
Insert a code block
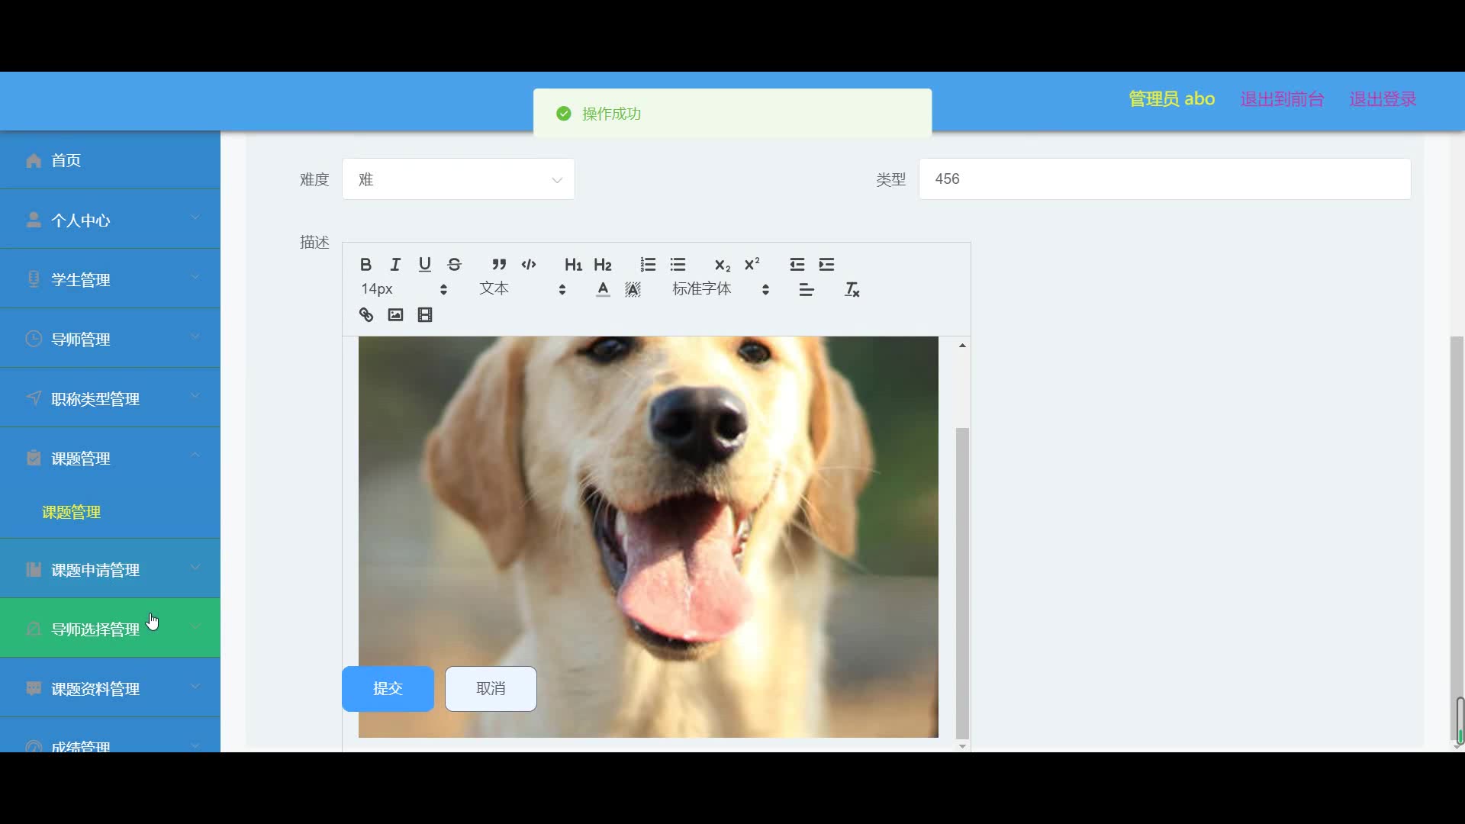(x=529, y=265)
